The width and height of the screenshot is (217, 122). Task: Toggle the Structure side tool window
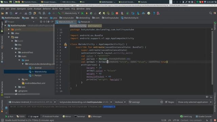(2, 42)
